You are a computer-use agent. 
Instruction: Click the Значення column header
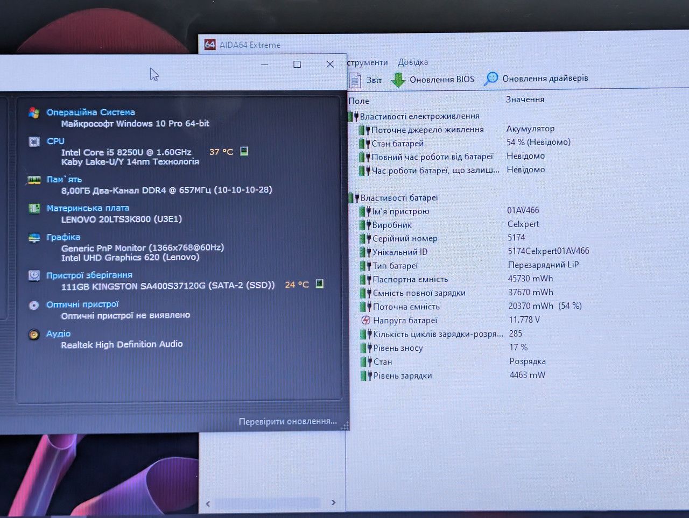[x=525, y=99]
